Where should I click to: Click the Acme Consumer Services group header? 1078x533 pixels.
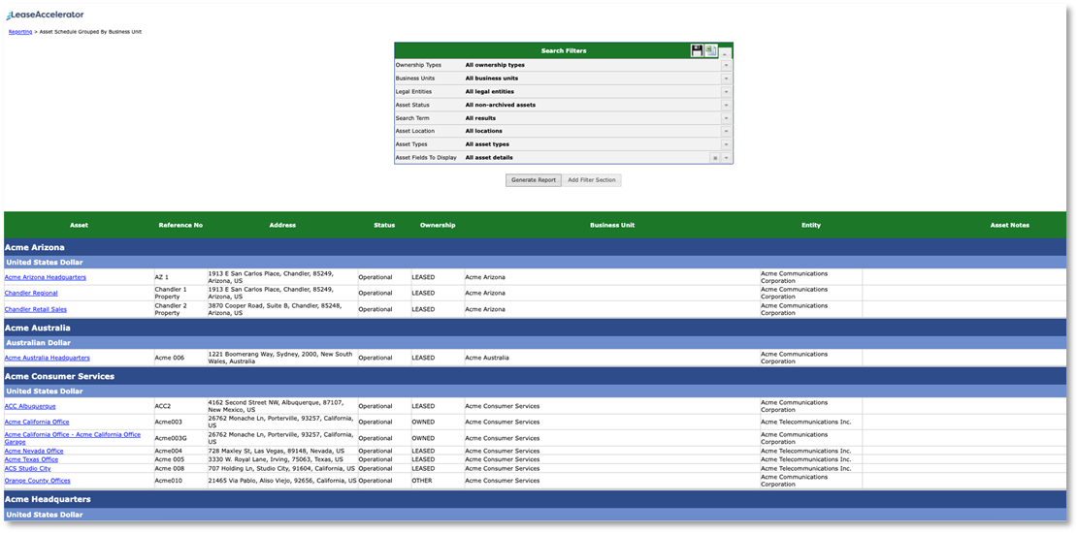click(x=535, y=376)
